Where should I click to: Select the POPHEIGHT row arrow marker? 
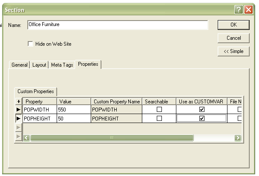click(x=18, y=118)
